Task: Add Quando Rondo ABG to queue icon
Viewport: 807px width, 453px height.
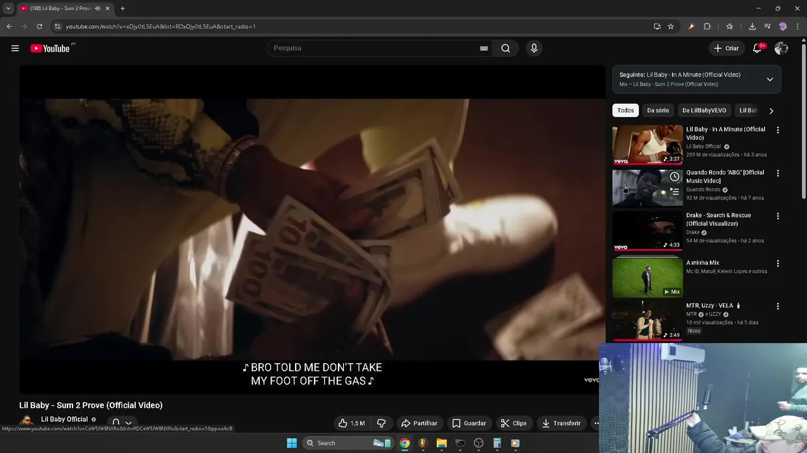Action: pyautogui.click(x=675, y=192)
